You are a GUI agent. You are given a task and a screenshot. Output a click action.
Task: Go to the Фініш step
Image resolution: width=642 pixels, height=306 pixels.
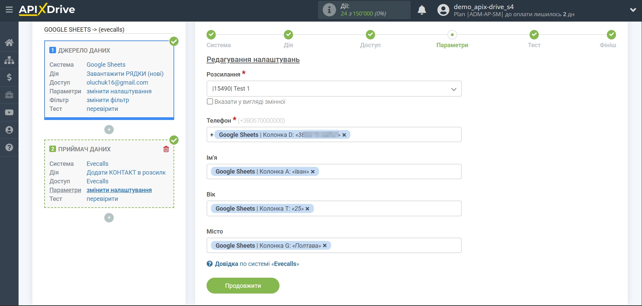point(611,35)
